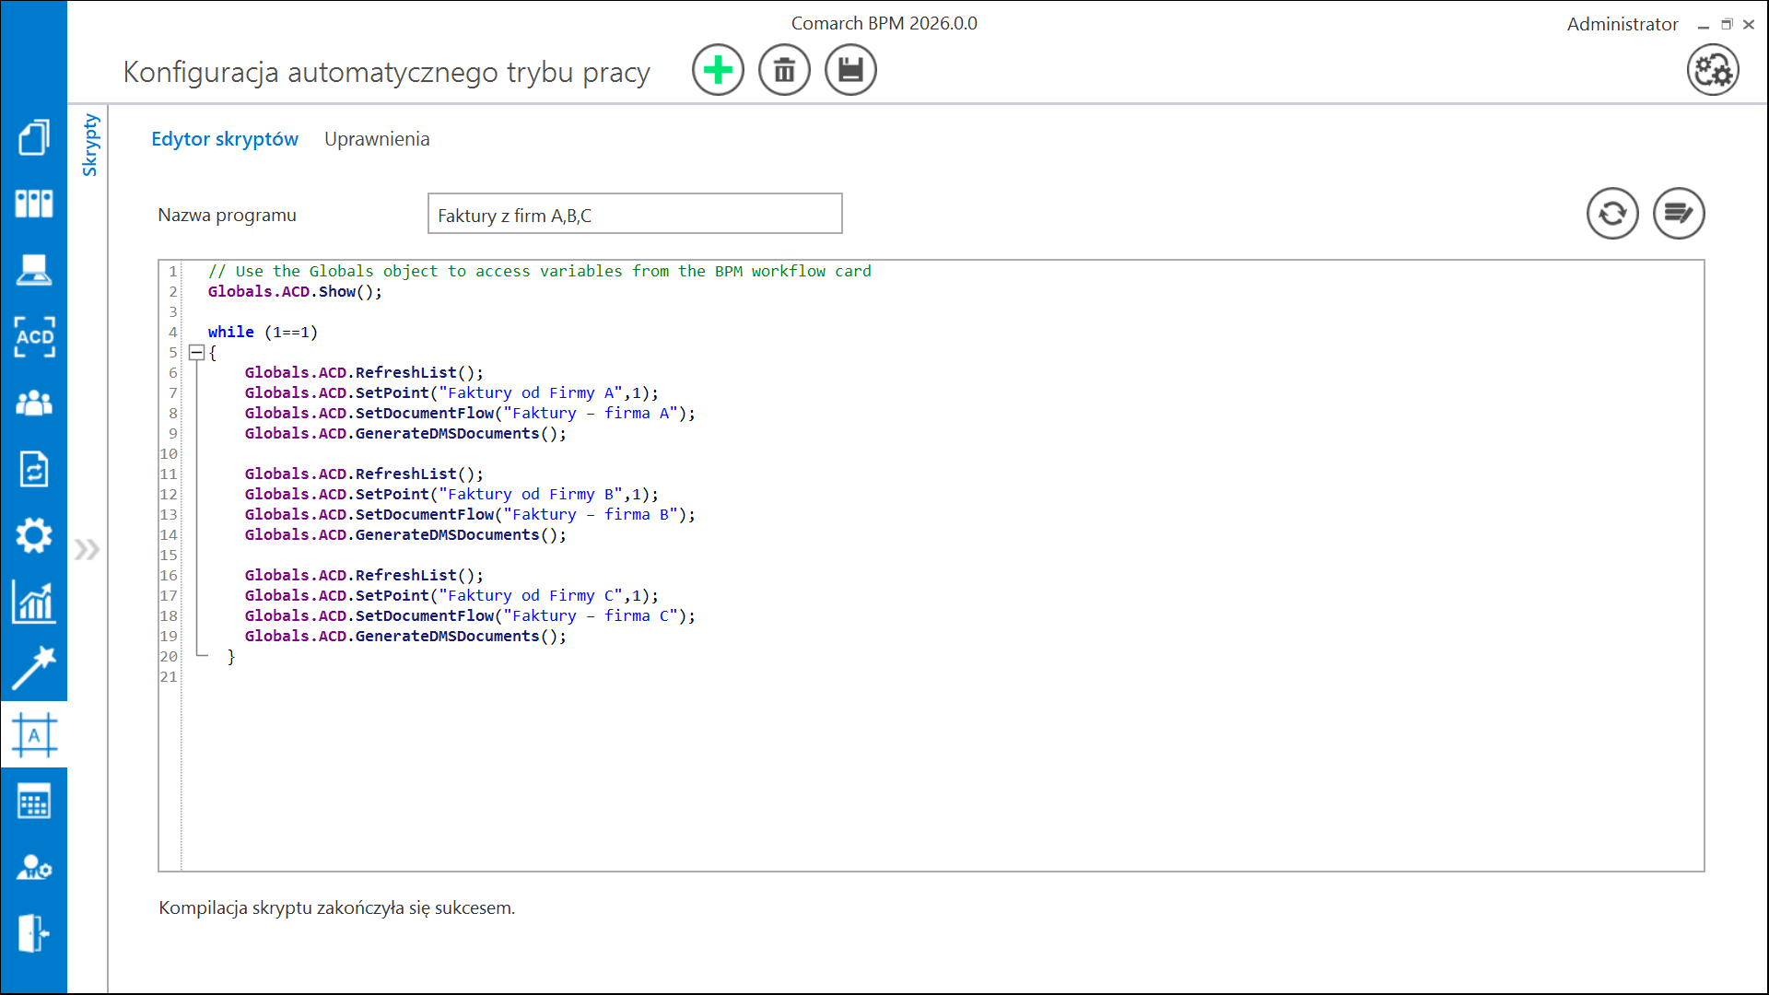Image resolution: width=1769 pixels, height=995 pixels.
Task: Select the Edytor skryptów tab
Action: [225, 139]
